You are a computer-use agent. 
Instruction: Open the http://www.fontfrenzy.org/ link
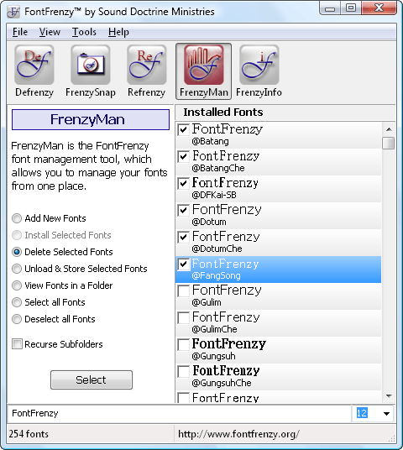click(238, 434)
